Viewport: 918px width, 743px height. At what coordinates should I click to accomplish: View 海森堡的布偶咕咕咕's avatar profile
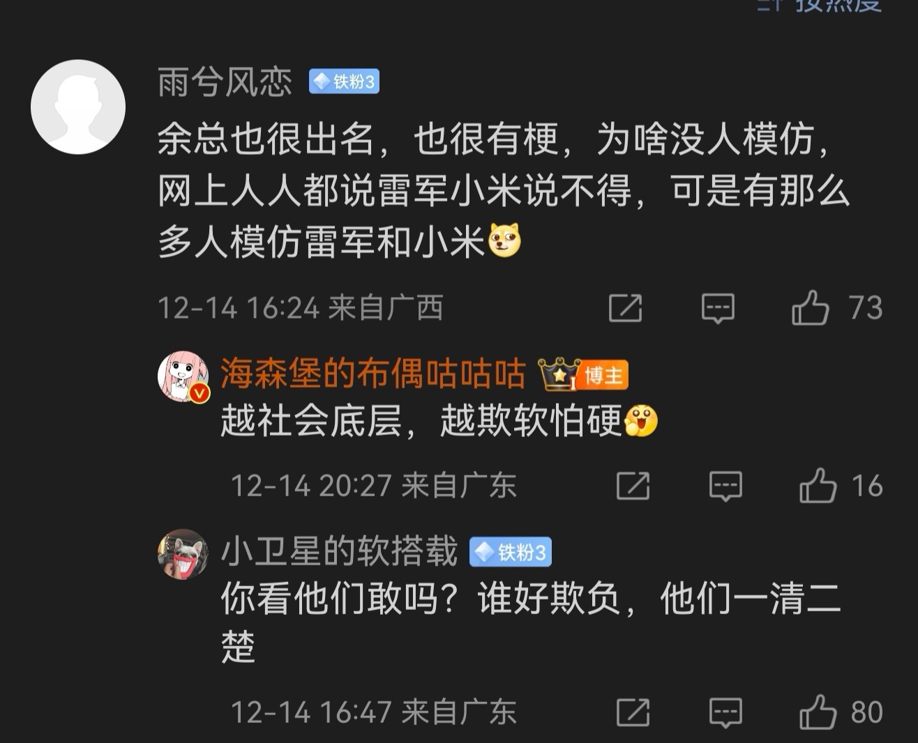(x=183, y=377)
